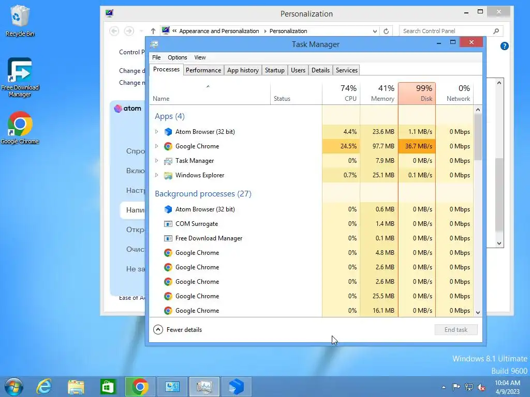
Task: Click the End task button
Action: (455, 329)
